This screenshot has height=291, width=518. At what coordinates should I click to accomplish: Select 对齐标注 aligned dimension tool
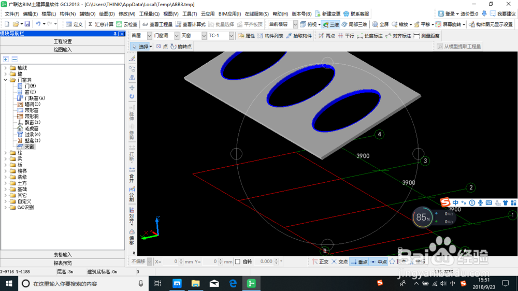pyautogui.click(x=398, y=36)
